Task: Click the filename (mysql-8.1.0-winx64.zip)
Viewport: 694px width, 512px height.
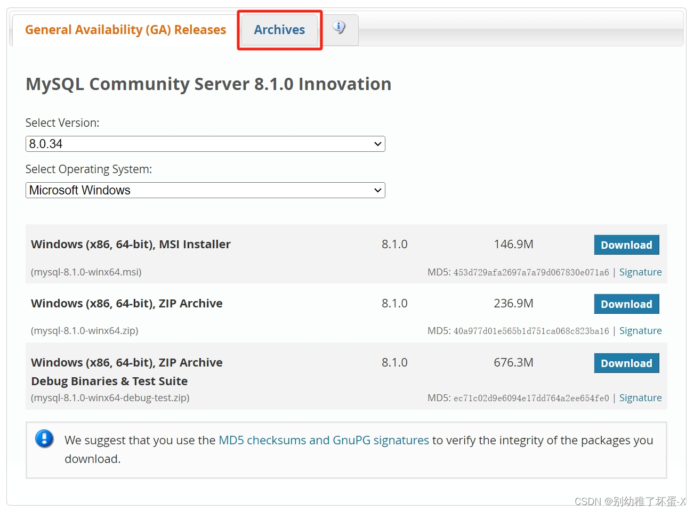Action: tap(85, 330)
